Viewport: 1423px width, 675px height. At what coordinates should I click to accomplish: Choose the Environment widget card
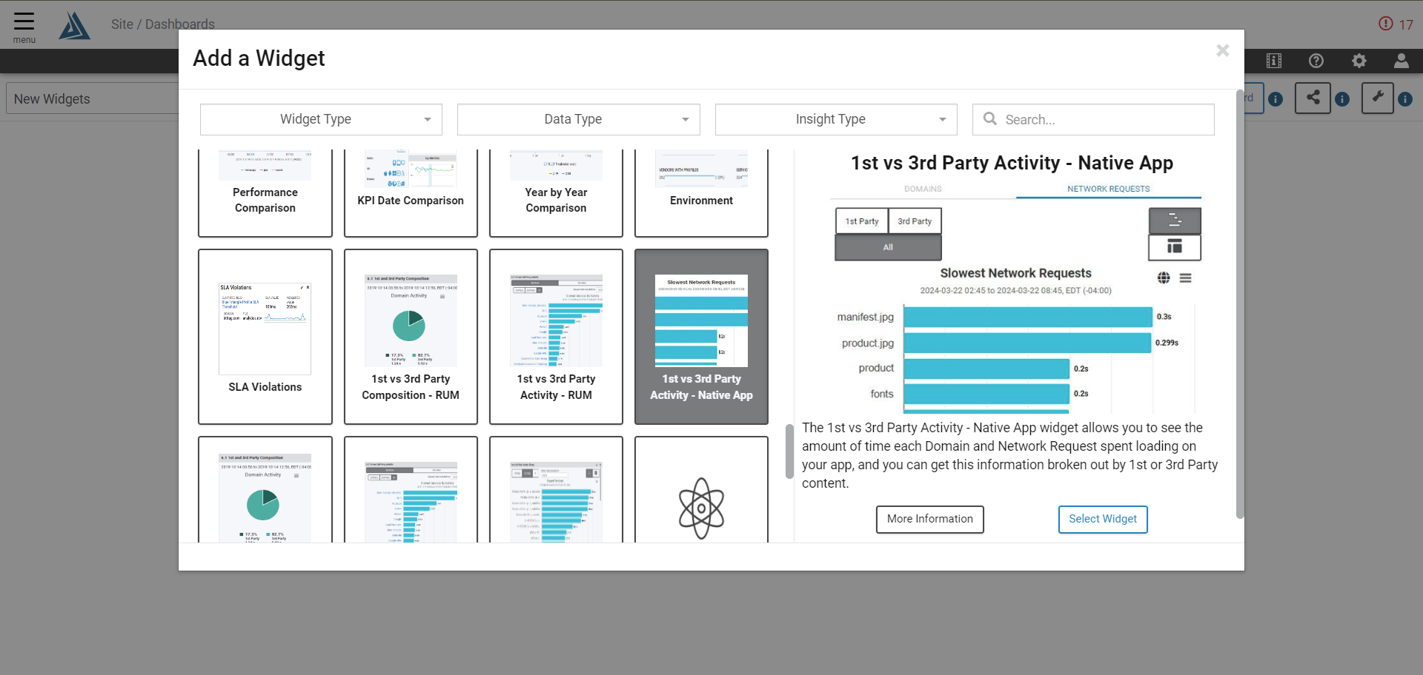tap(701, 193)
